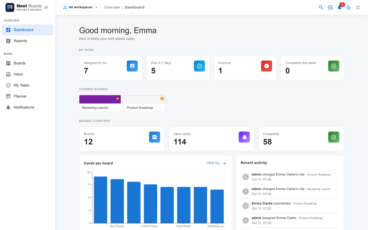Open Reports in the sidebar
Screen dimensions: 368x230
pyautogui.click(x=28, y=41)
